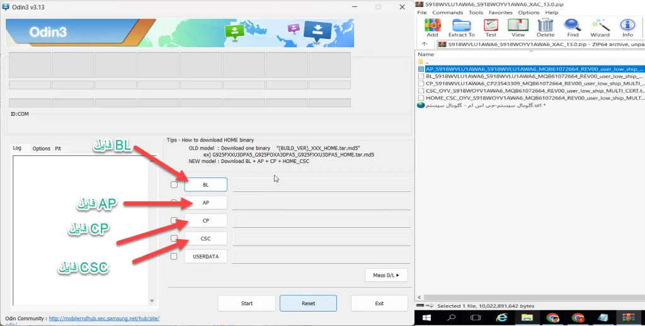The height and width of the screenshot is (326, 645).
Task: Click the Add icon in WinRAR toolbar
Action: pyautogui.click(x=432, y=27)
